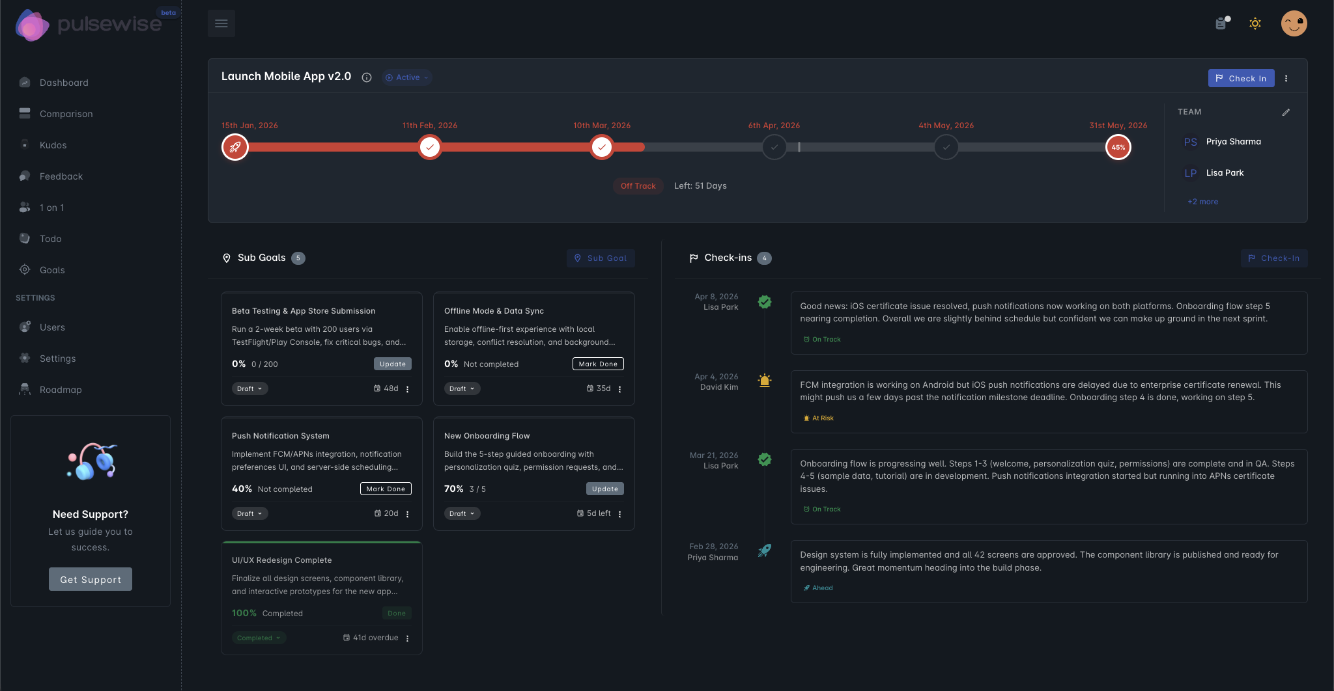This screenshot has width=1334, height=691.
Task: Open the Completed dropdown on UI/UX Redesign card
Action: click(x=258, y=638)
